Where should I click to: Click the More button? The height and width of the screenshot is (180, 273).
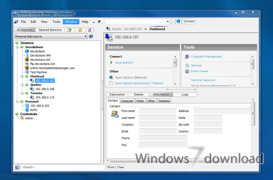click(x=111, y=167)
